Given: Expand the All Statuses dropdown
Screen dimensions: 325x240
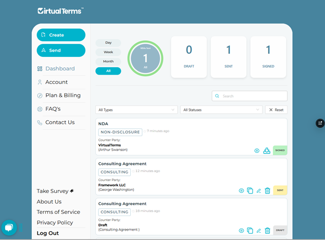Looking at the screenshot, I should (x=221, y=110).
